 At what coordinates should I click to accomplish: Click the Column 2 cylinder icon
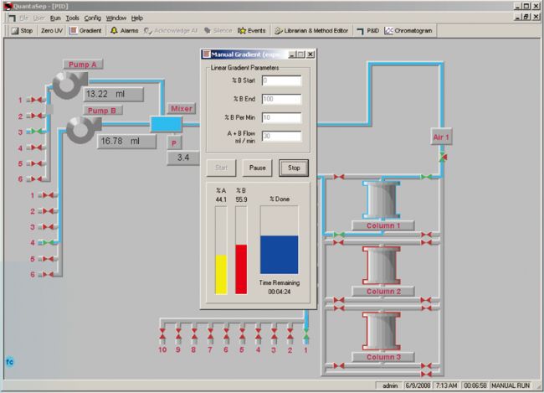click(382, 266)
